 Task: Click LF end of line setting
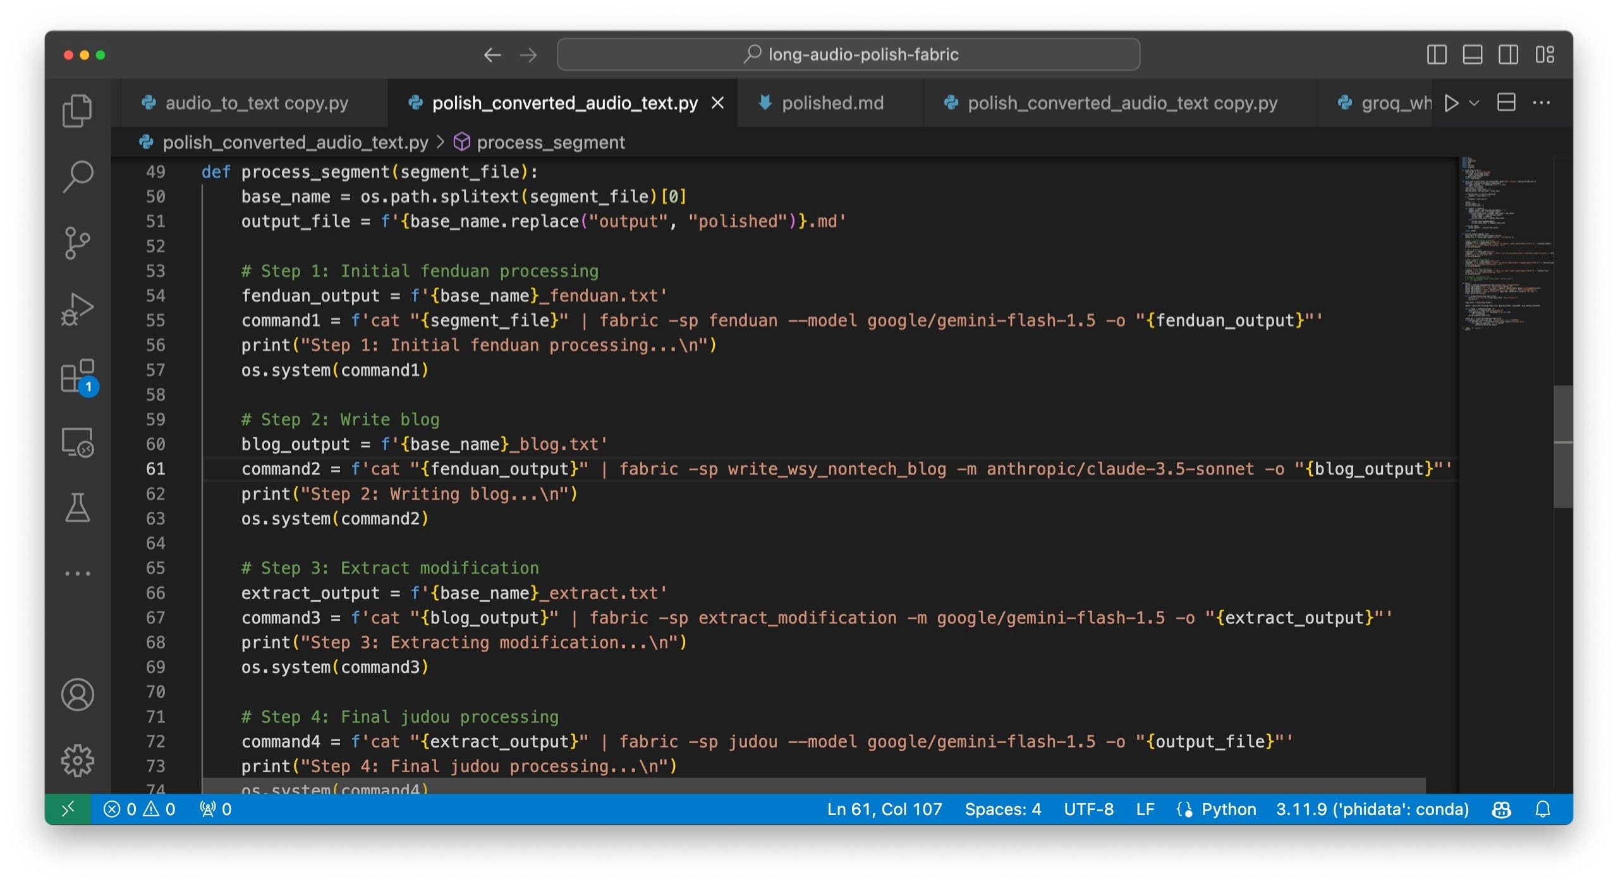pyautogui.click(x=1145, y=809)
